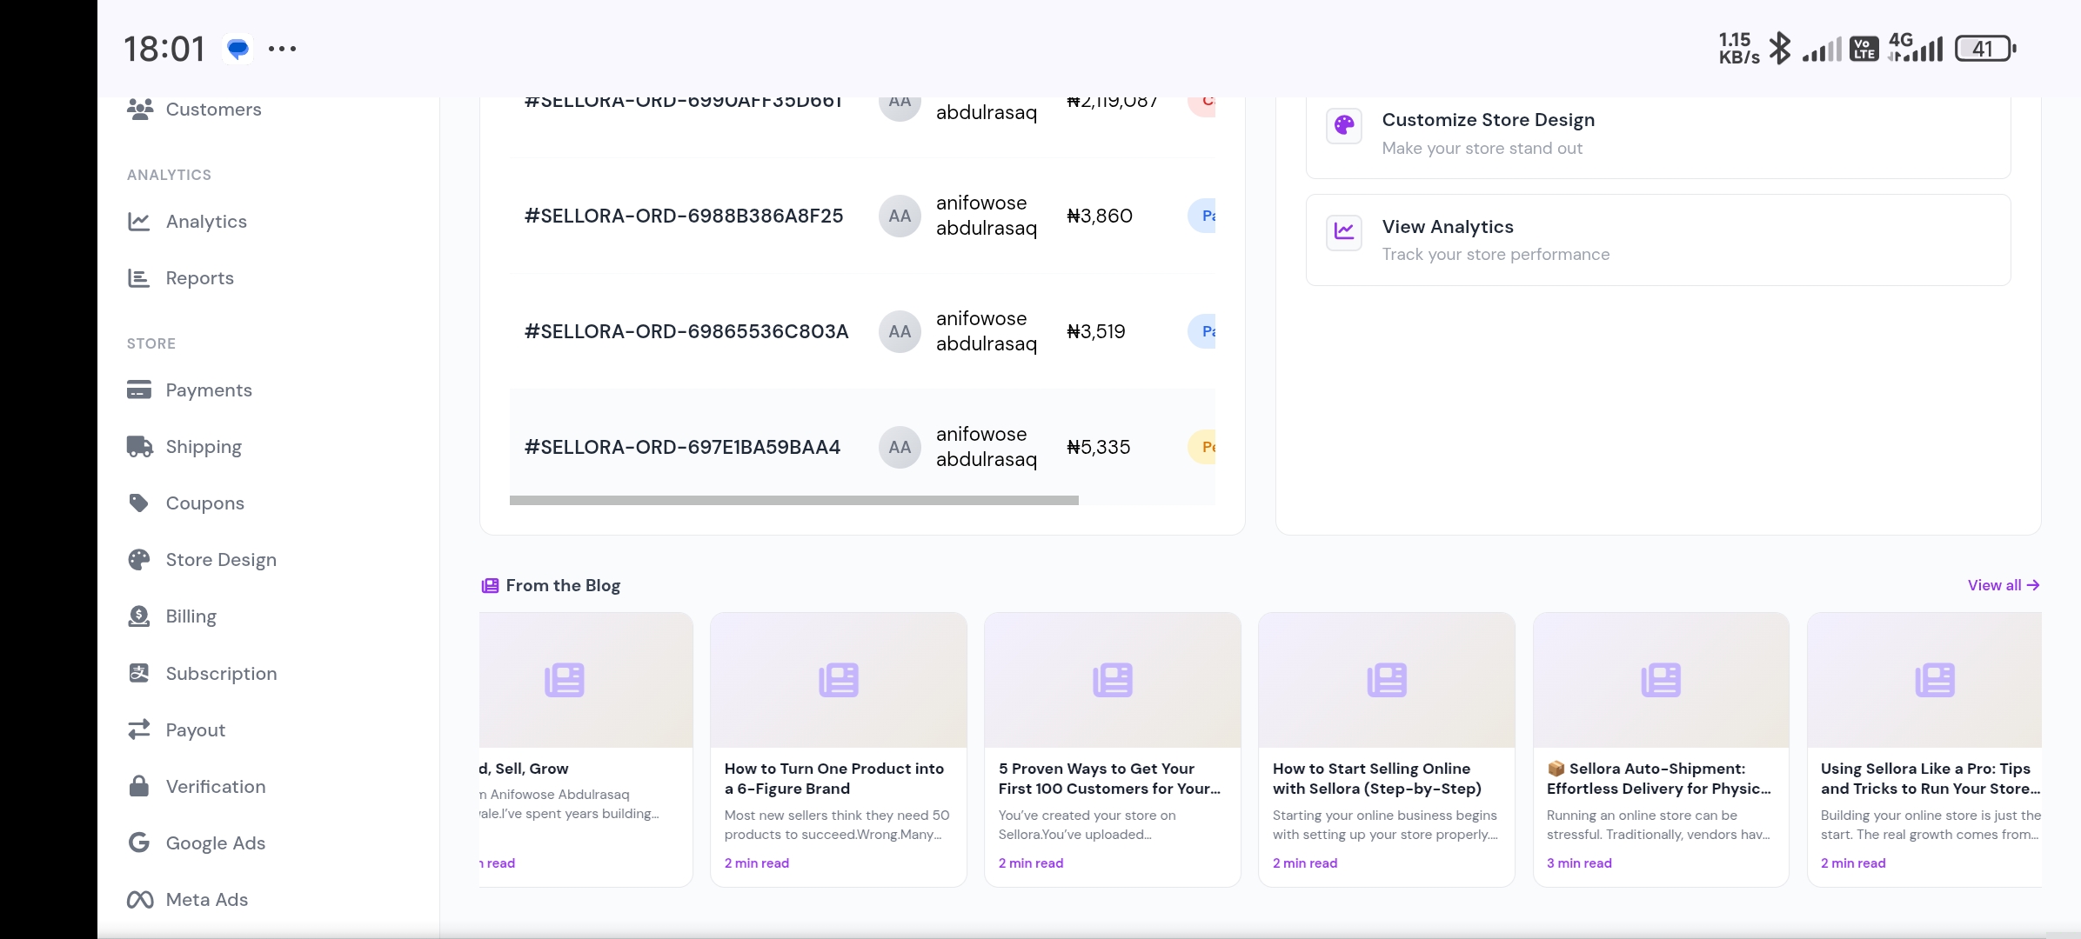
Task: Click the Shipping truck icon
Action: [x=139, y=447]
